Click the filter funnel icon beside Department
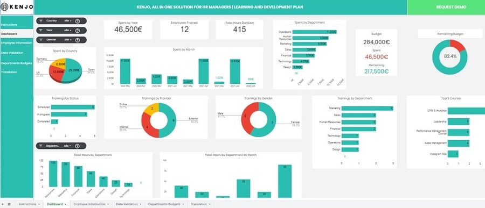 click(40, 146)
